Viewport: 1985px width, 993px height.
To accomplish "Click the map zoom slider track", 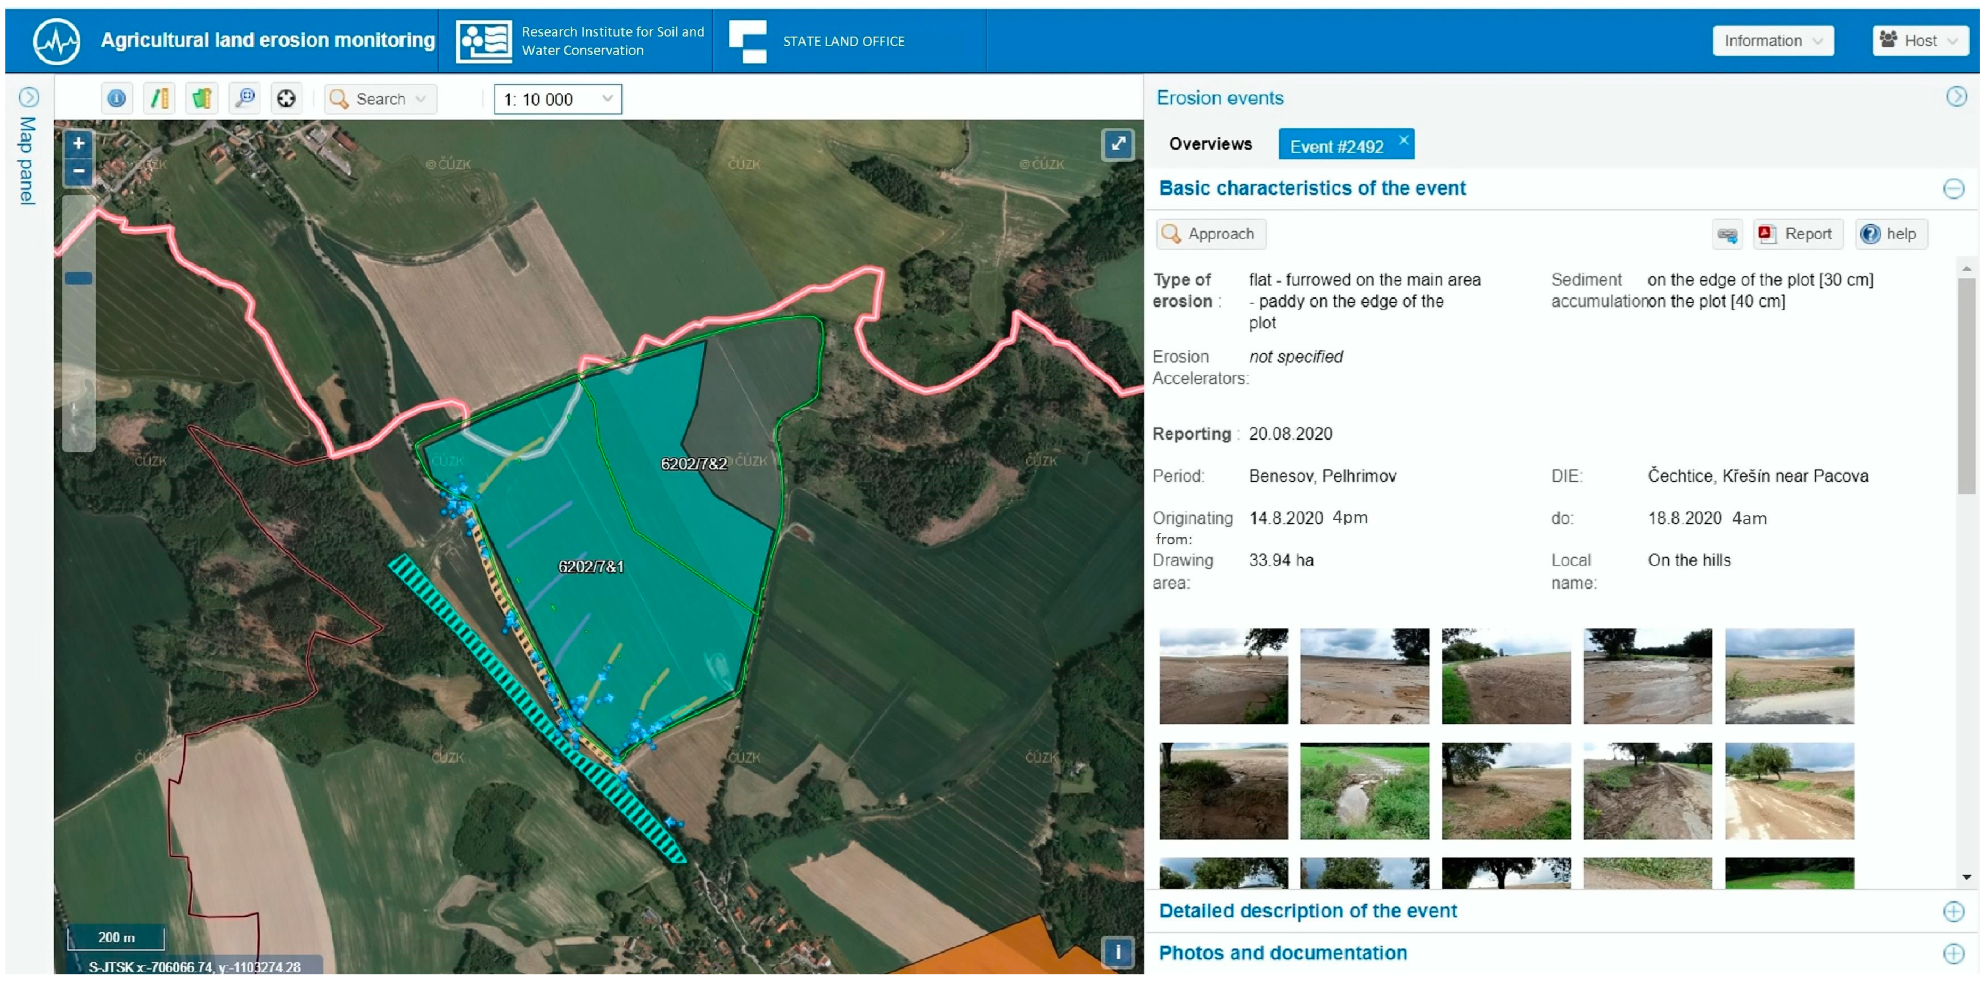I will 79,324.
